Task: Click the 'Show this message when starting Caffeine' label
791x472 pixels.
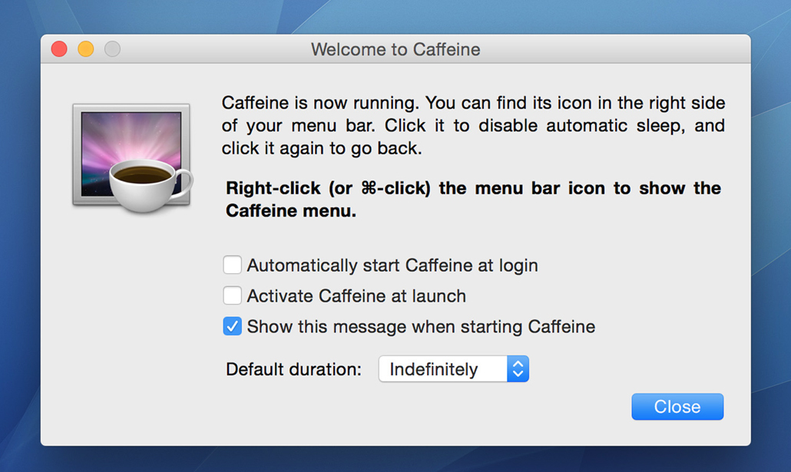Action: [x=421, y=326]
